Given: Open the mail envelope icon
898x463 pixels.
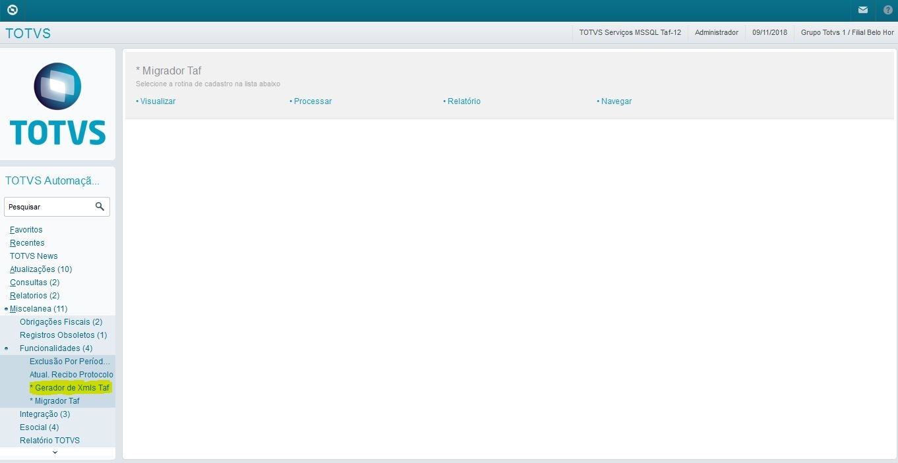Looking at the screenshot, I should [862, 11].
